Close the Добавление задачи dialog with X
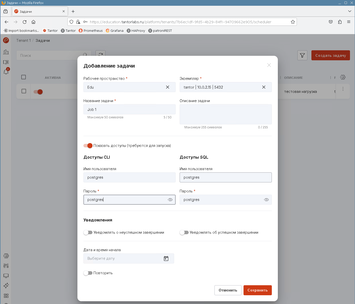Image resolution: width=355 pixels, height=304 pixels. (x=269, y=65)
